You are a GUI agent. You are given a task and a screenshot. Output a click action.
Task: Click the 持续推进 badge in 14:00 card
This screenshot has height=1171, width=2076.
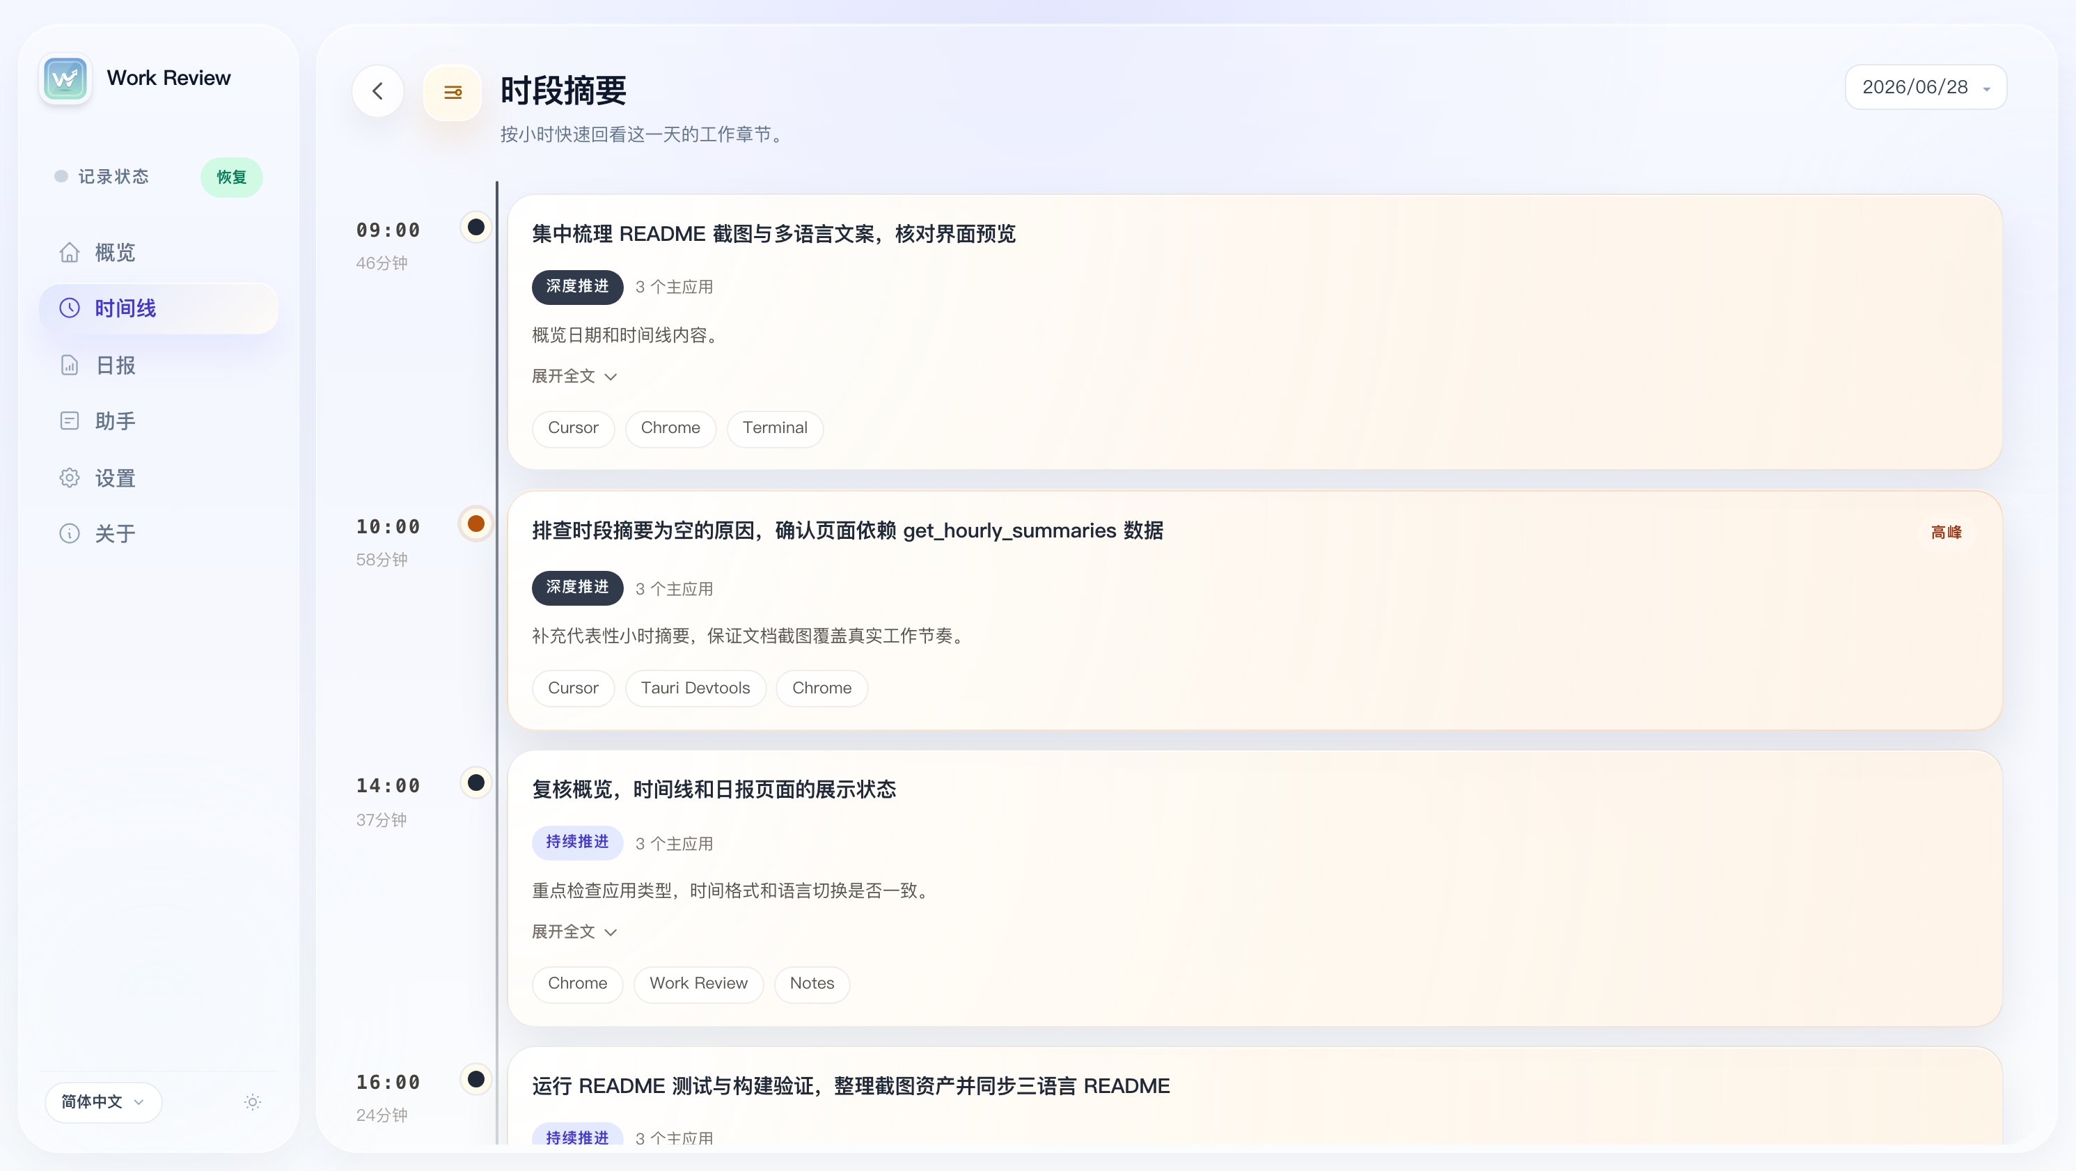[x=577, y=842]
